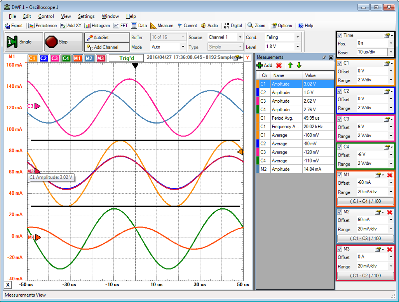Click the Measure ruler icon
This screenshot has width=399, height=302.
[x=153, y=26]
